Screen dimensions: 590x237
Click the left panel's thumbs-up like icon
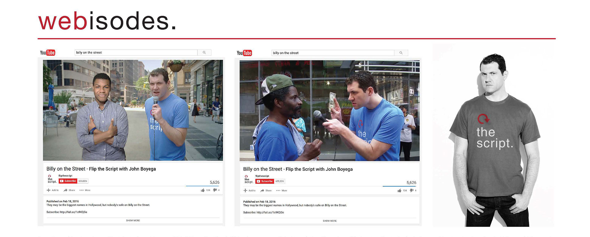tap(203, 190)
